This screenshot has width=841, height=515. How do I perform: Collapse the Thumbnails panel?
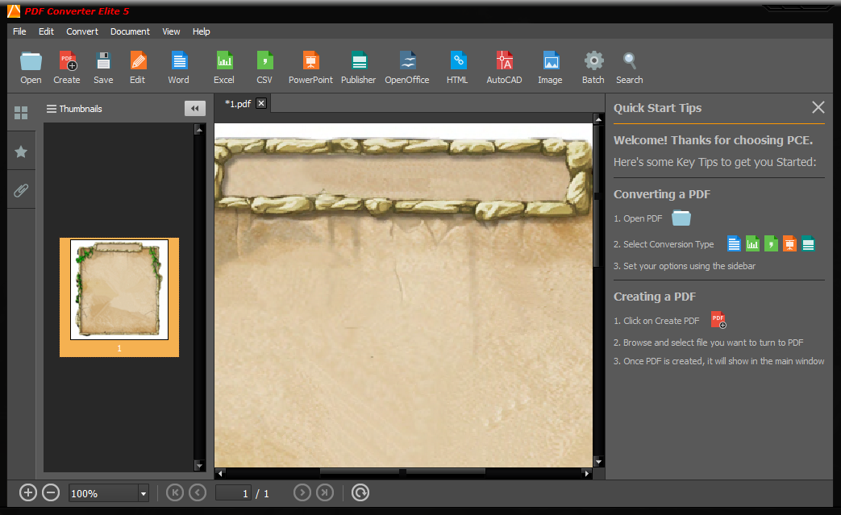(x=194, y=108)
